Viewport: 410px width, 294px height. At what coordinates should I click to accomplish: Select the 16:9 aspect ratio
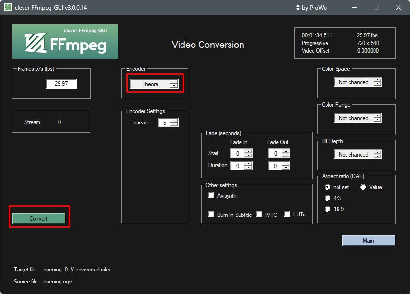click(327, 209)
